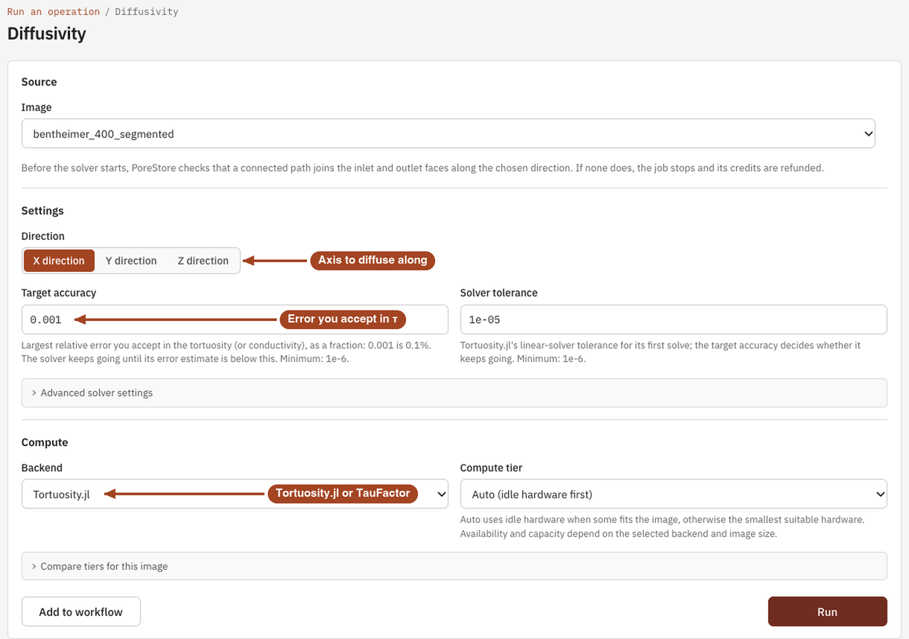Screen dimensions: 909x639
Task: Click the 'Direction' field label
Action: 43,236
